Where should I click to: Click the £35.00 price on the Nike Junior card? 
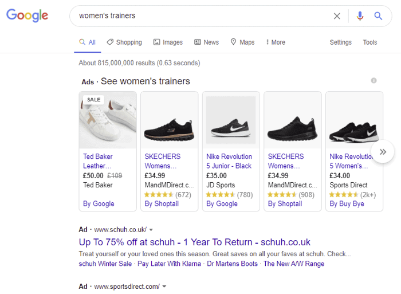(x=217, y=176)
